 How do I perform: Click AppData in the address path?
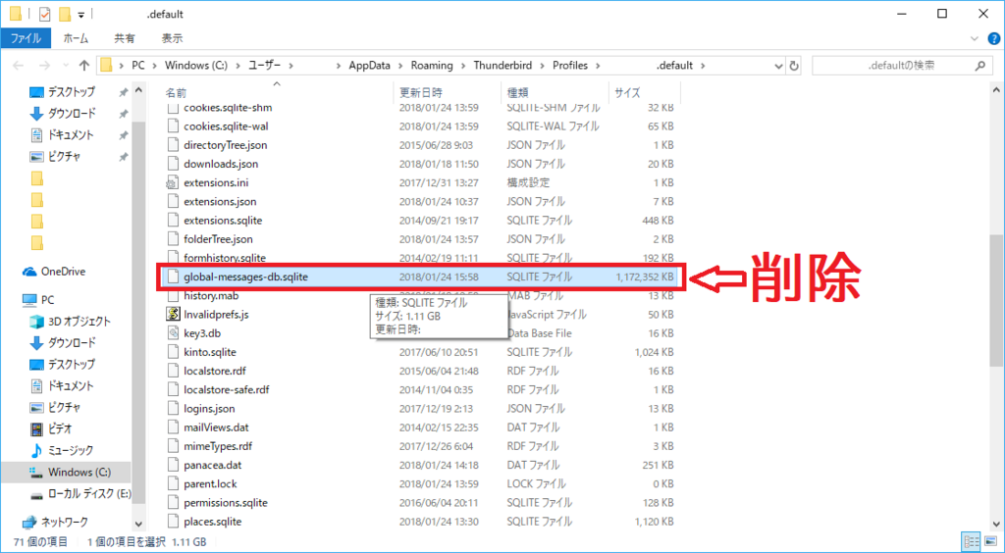click(x=370, y=66)
